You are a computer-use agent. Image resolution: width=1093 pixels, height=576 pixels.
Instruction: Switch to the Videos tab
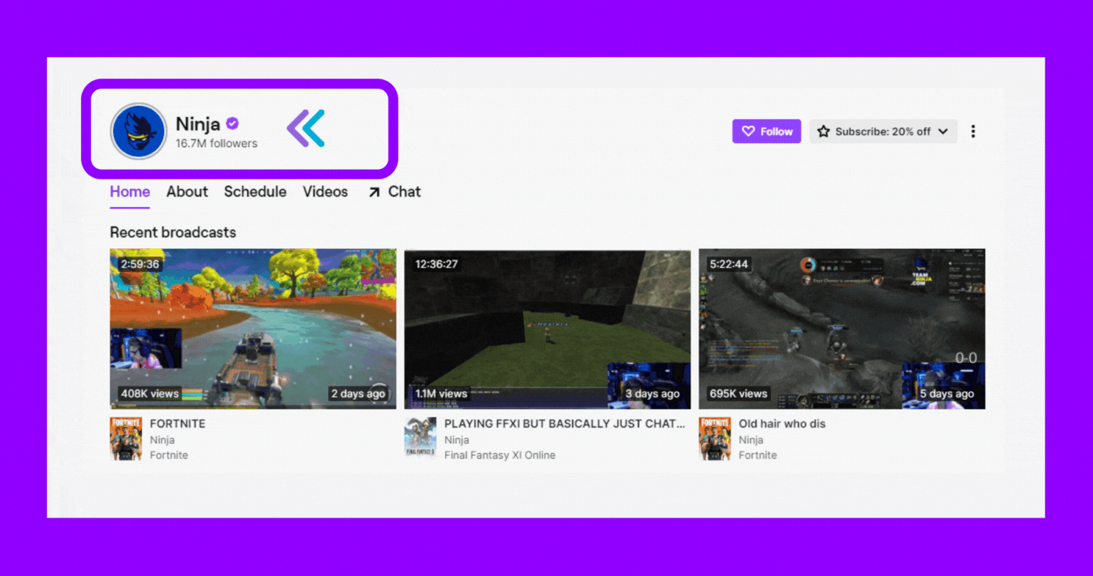coord(325,192)
